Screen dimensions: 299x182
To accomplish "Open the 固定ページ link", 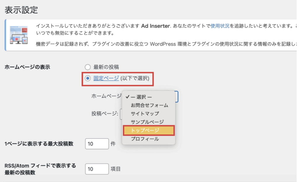I will pos(106,78).
